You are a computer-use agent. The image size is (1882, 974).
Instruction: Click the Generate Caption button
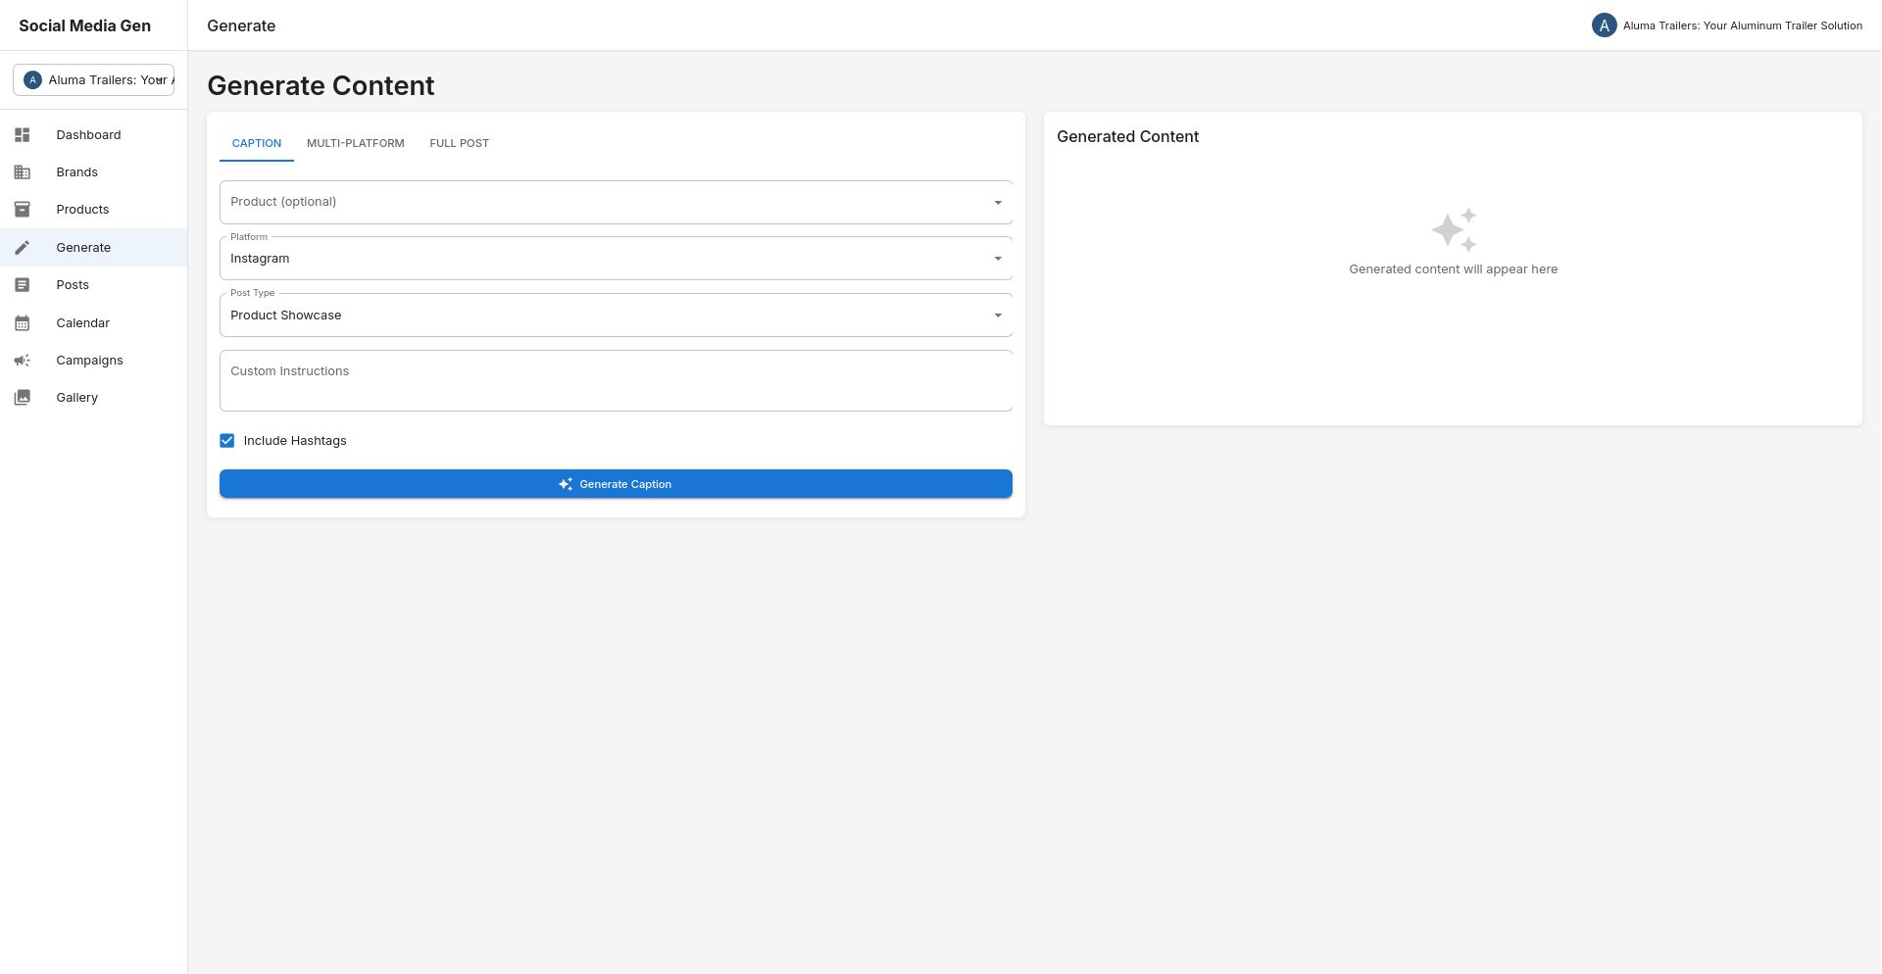click(x=616, y=483)
